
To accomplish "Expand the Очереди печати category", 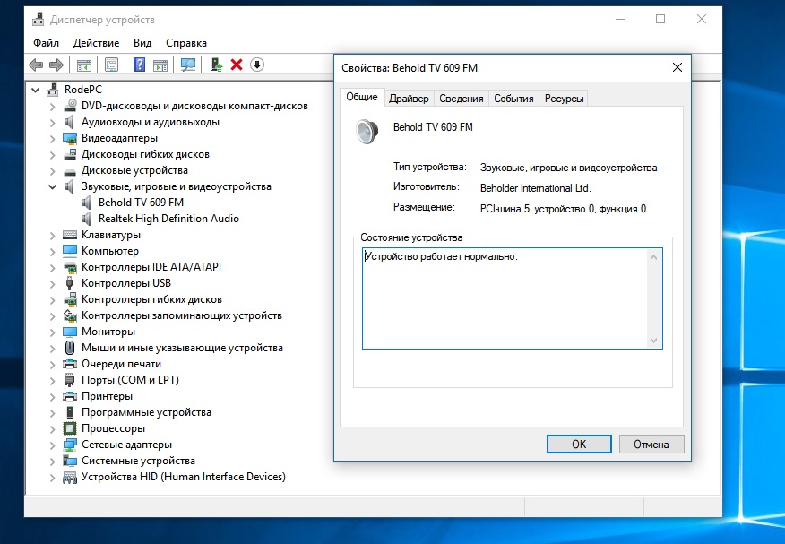I will (53, 365).
